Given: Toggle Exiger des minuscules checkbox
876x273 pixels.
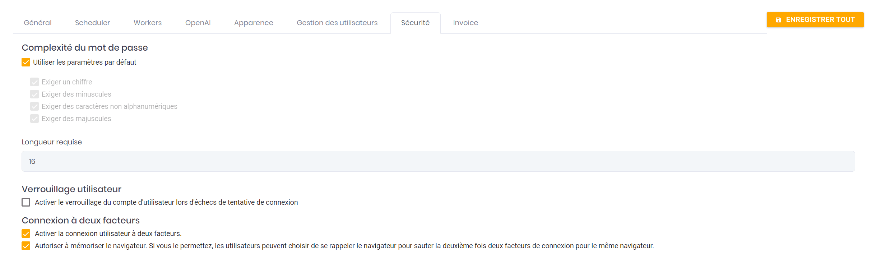Looking at the screenshot, I should point(34,94).
